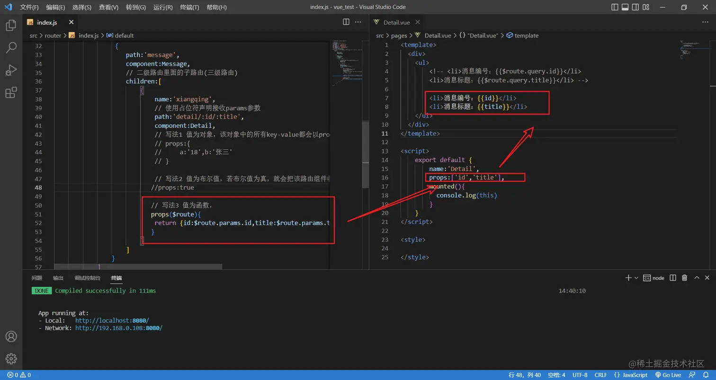Open Run and Debug view
The image size is (716, 380).
click(x=11, y=71)
